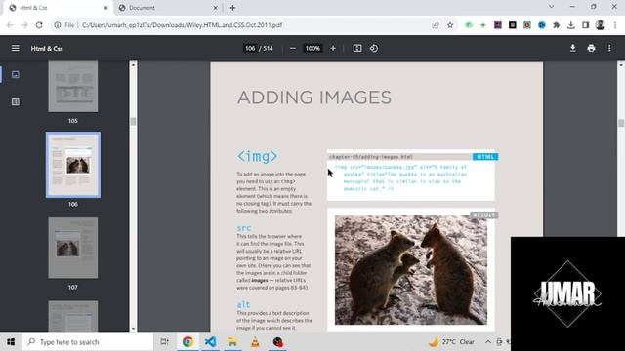Print the PDF document
The height and width of the screenshot is (351, 625).
click(591, 48)
